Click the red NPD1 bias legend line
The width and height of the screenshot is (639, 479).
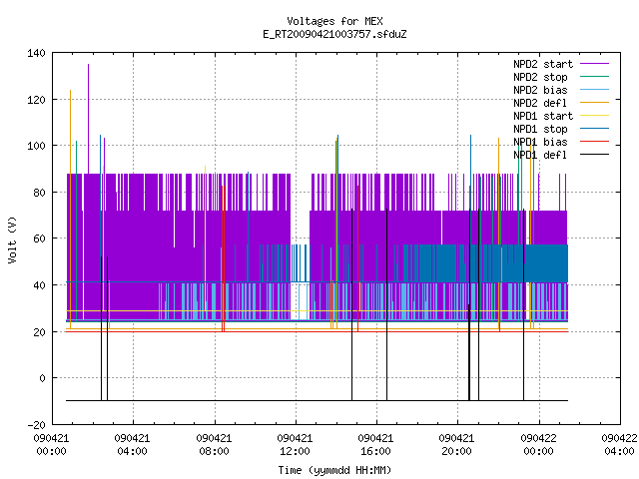pos(594,142)
